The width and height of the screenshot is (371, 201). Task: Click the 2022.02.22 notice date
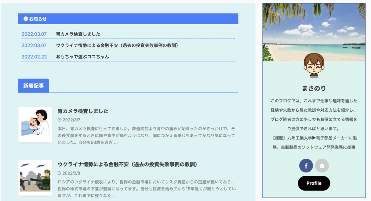(34, 57)
